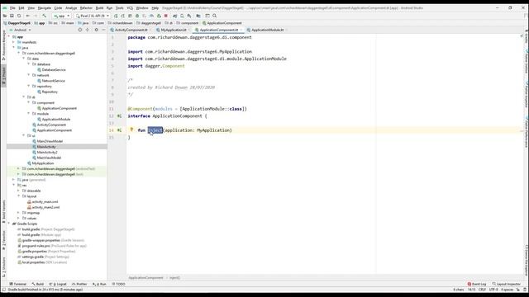Click the locate/scroll-from-source target icon
The image size is (529, 297).
80,30
